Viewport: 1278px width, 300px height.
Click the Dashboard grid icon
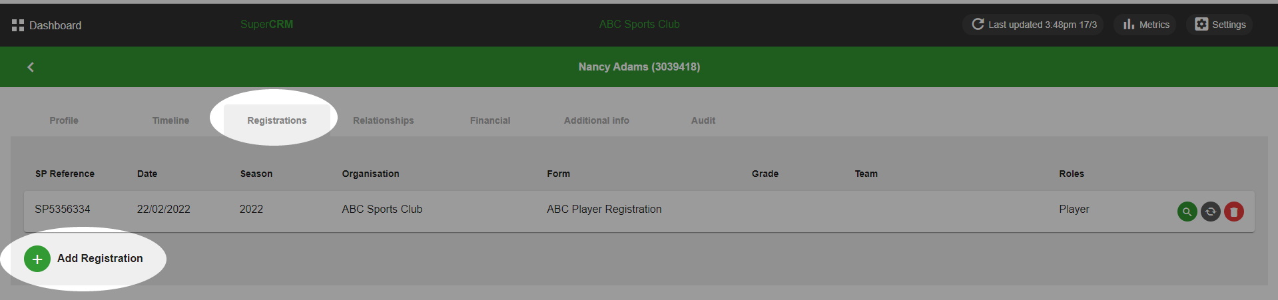18,25
